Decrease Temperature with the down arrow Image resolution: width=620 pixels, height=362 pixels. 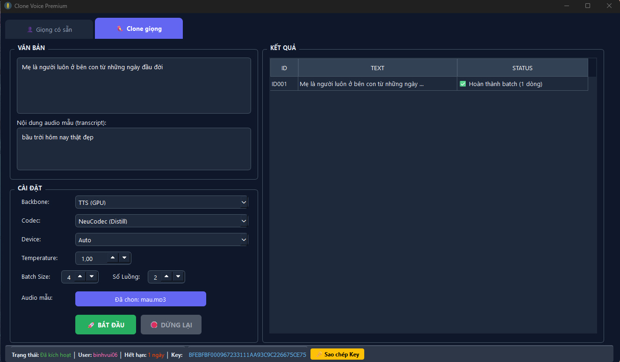[124, 258]
